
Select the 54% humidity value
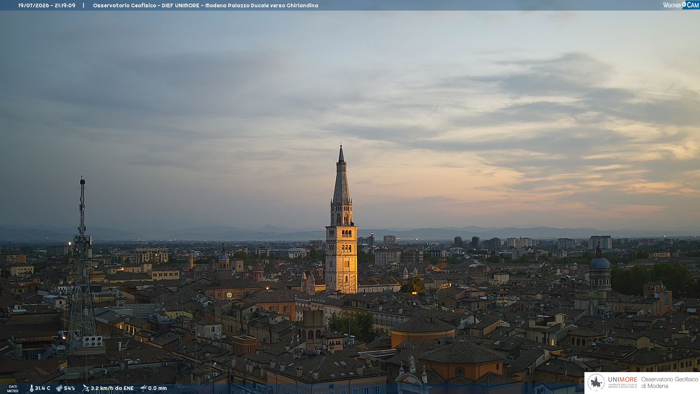[69, 388]
